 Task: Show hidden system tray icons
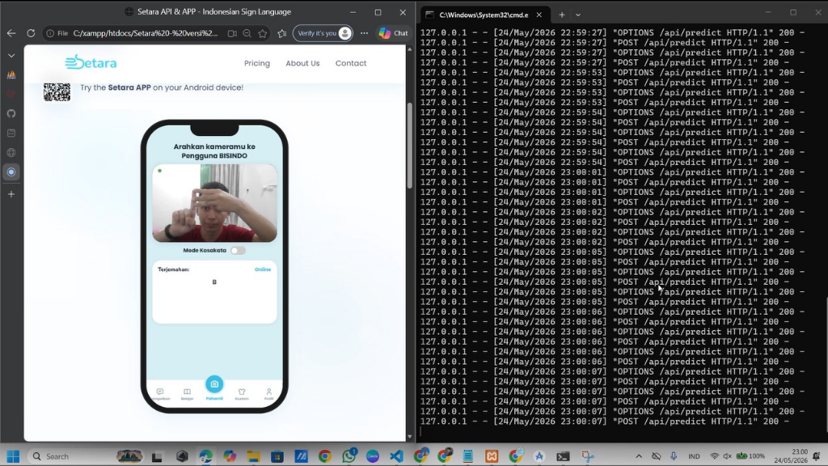(x=639, y=456)
